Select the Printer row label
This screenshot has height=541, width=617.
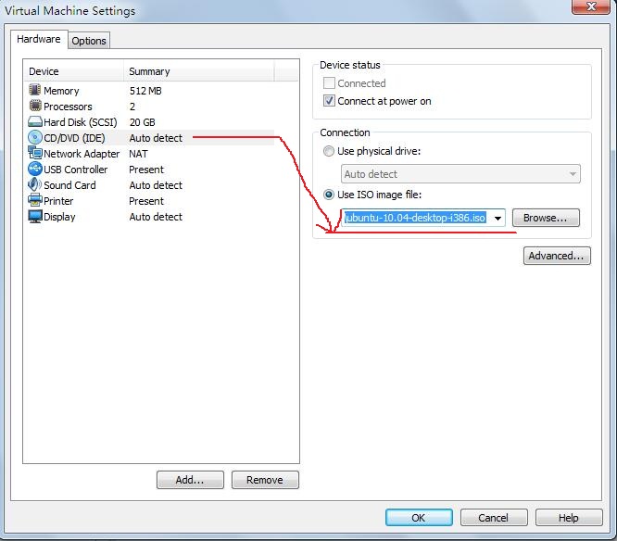[x=58, y=201]
